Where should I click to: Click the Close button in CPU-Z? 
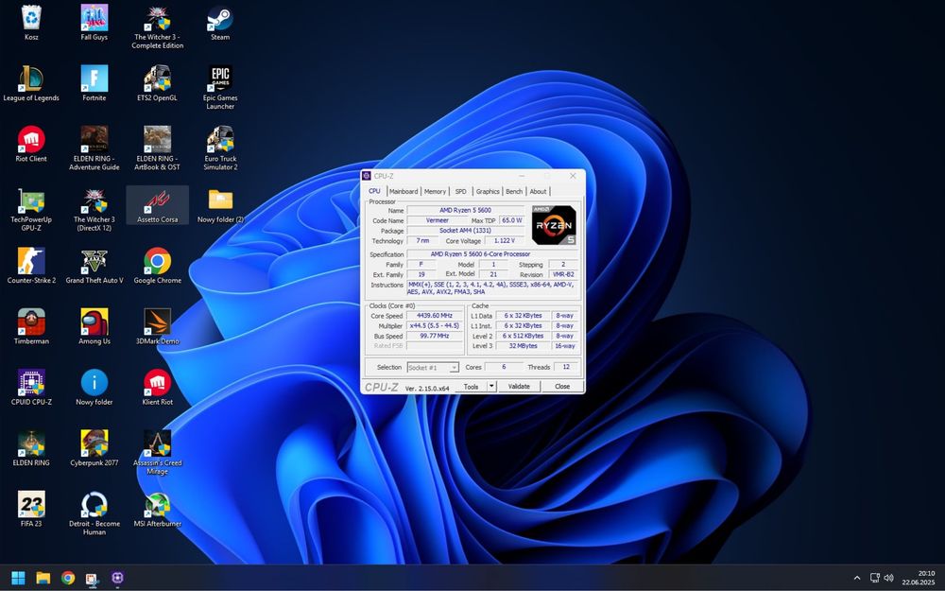tap(562, 387)
